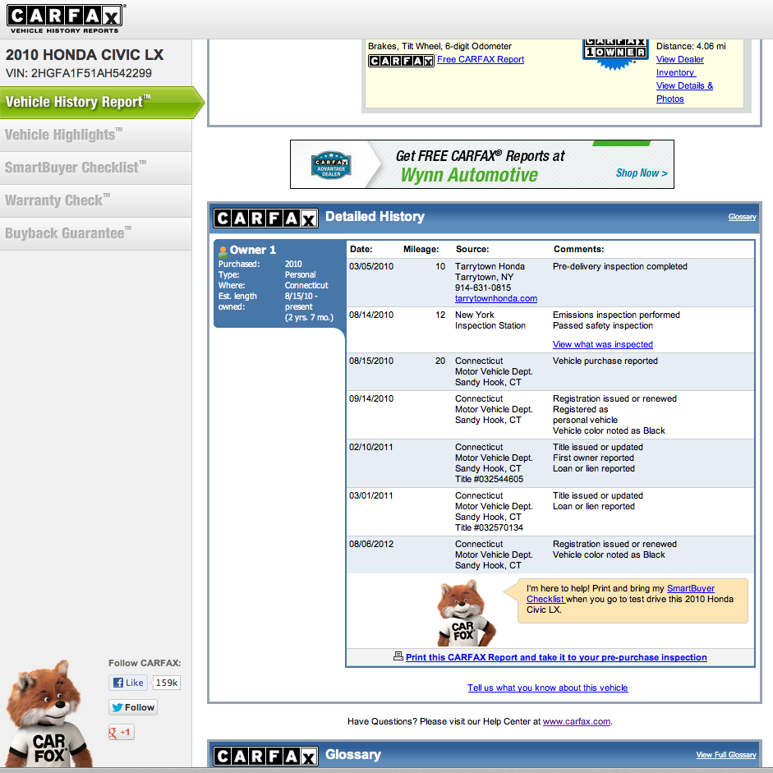
Task: Open Glossary link in Detailed History header
Action: tap(742, 217)
